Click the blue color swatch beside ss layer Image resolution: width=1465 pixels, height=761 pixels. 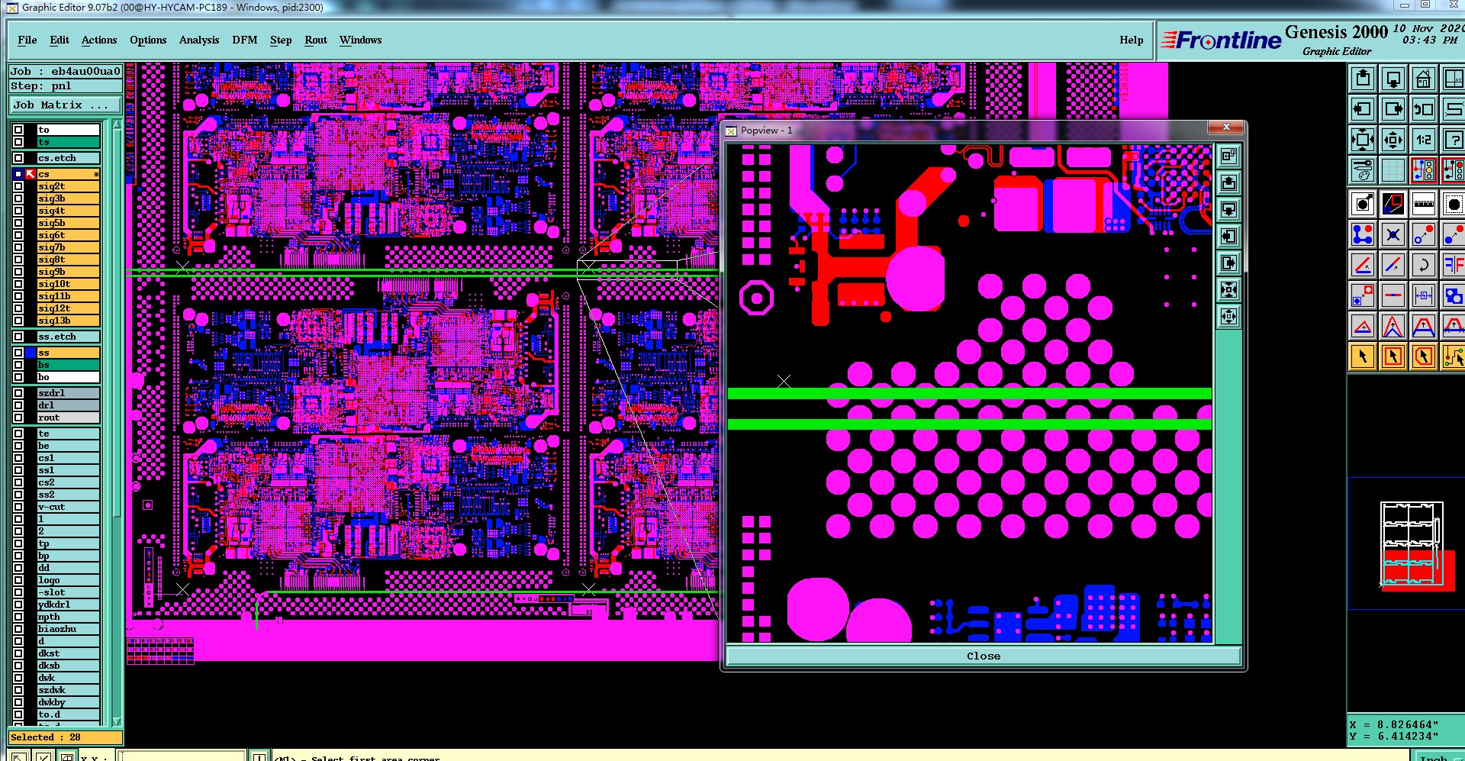pyautogui.click(x=31, y=353)
